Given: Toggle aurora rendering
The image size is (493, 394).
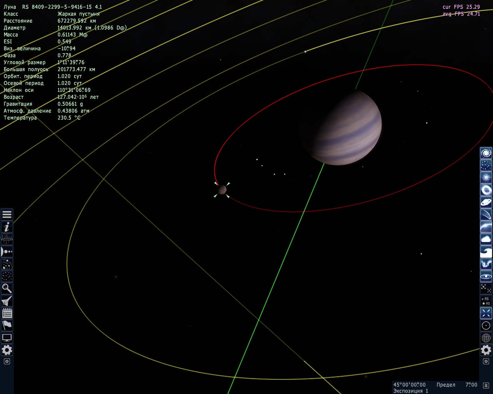Looking at the screenshot, I should [486, 264].
